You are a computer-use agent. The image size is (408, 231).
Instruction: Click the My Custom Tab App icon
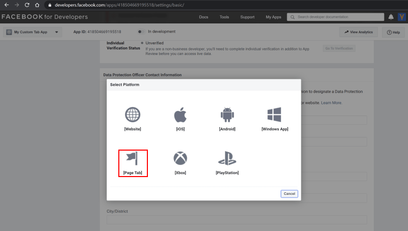(x=9, y=32)
